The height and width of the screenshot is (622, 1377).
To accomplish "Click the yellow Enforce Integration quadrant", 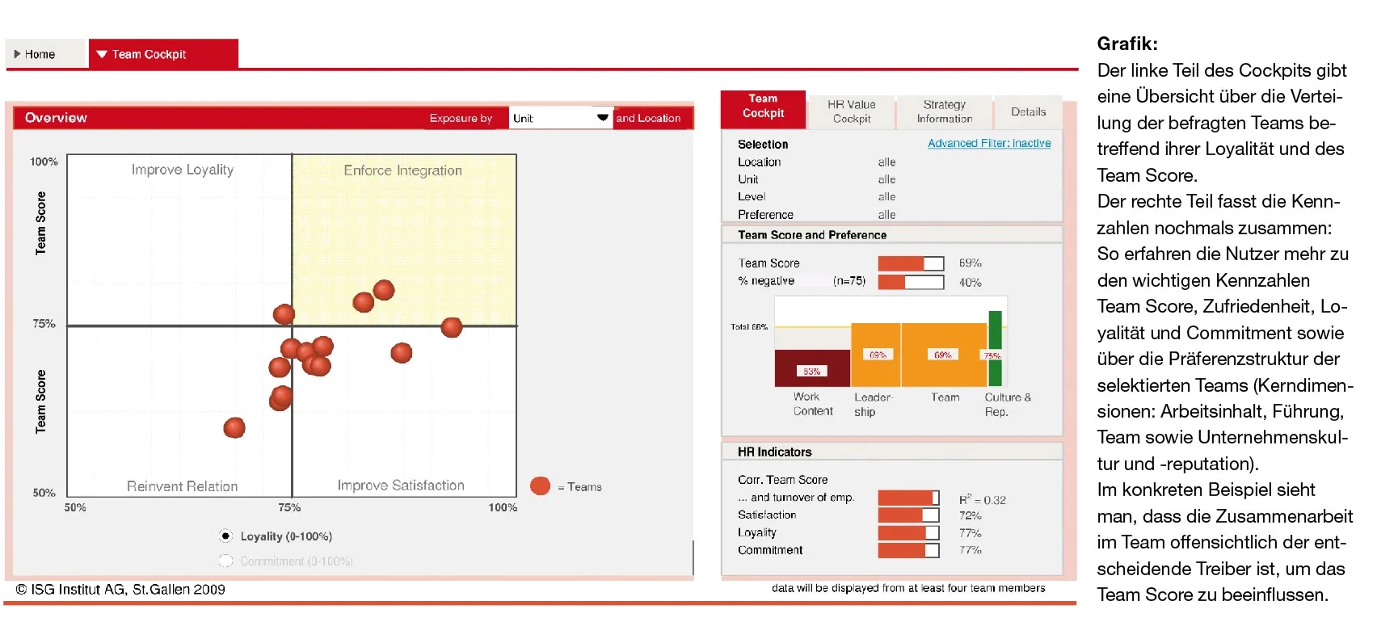I will tap(404, 234).
